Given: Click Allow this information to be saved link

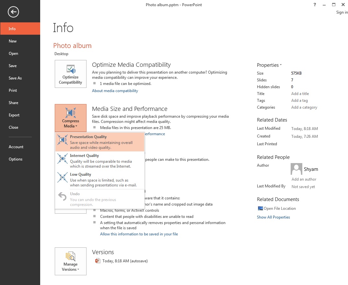Looking at the screenshot, I should coord(139,234).
